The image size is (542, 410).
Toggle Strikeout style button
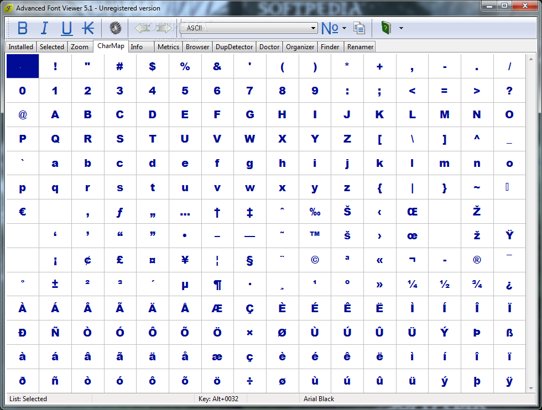point(88,28)
